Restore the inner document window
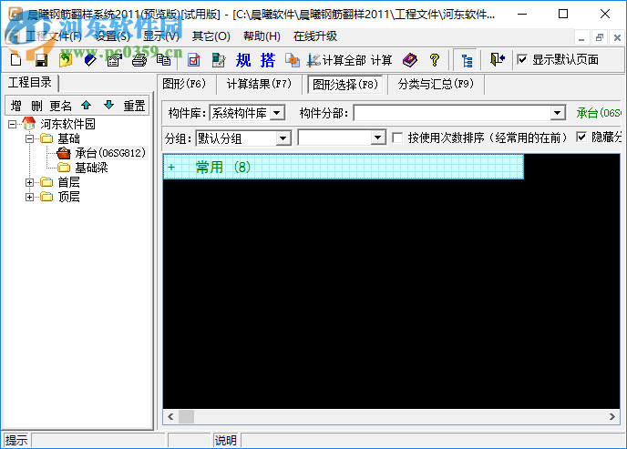 (x=599, y=37)
